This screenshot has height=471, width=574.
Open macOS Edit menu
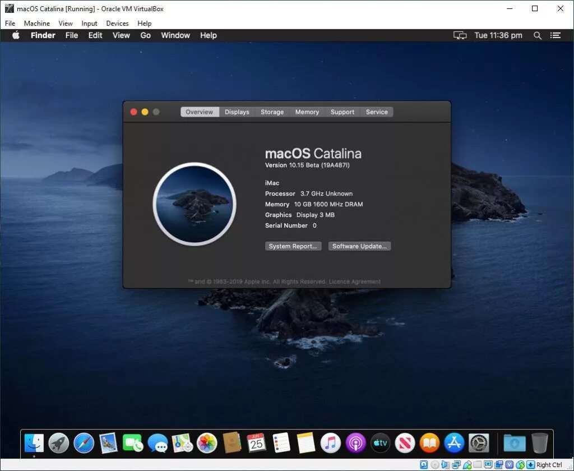pyautogui.click(x=95, y=35)
